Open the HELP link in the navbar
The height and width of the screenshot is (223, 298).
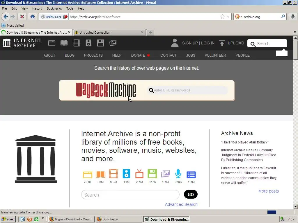[117, 55]
